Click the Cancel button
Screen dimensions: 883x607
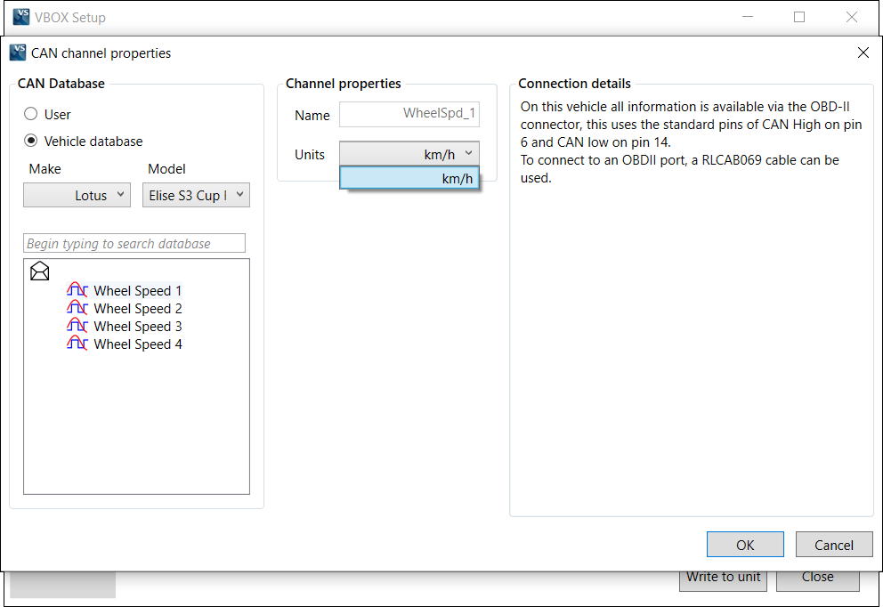(x=834, y=545)
